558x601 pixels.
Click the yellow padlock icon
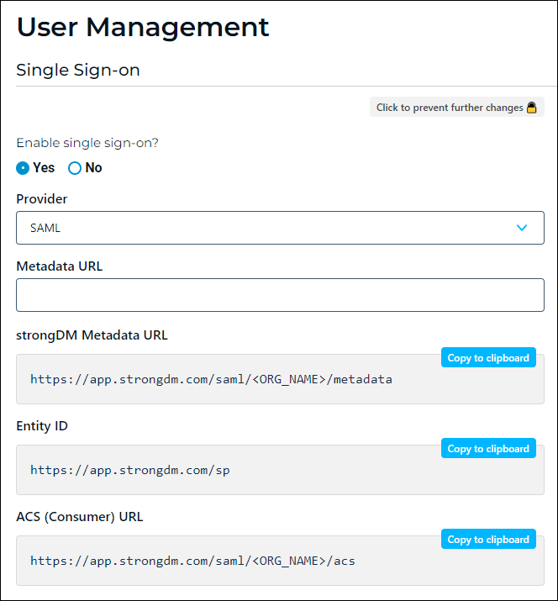pyautogui.click(x=532, y=108)
